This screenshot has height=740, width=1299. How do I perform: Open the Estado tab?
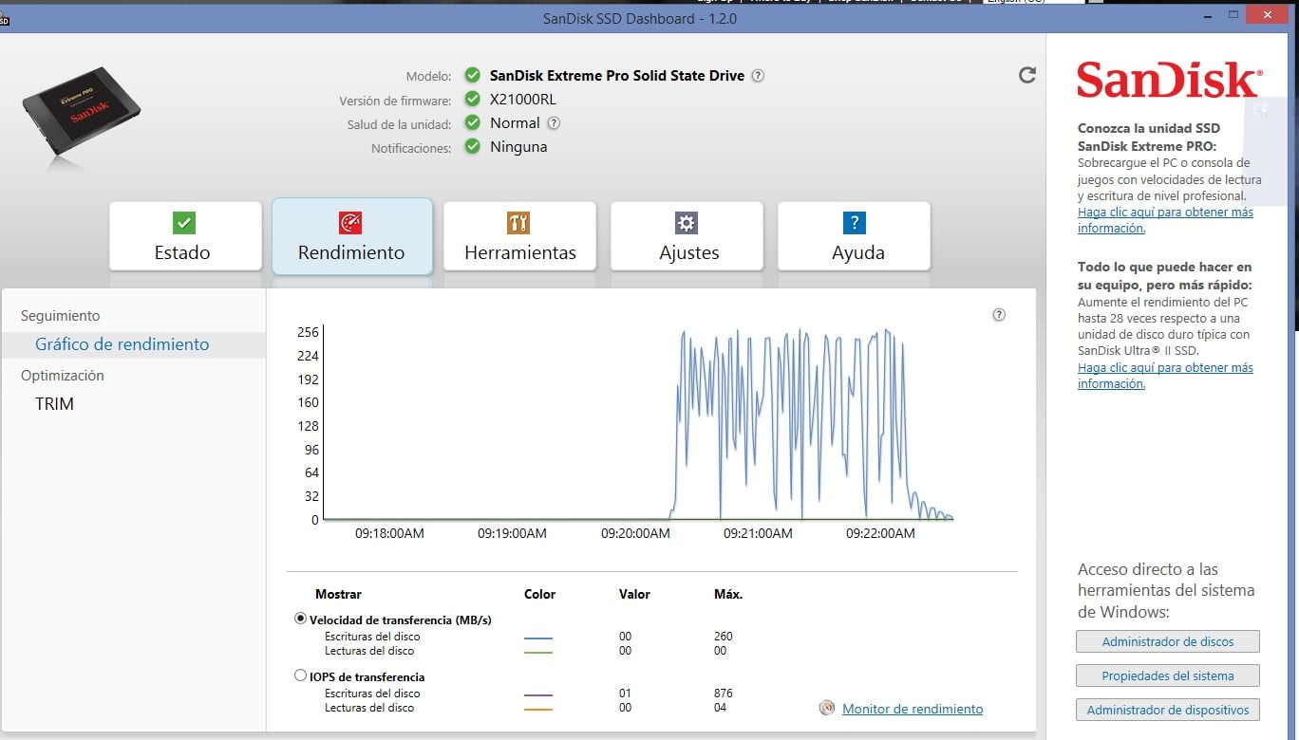pos(185,236)
